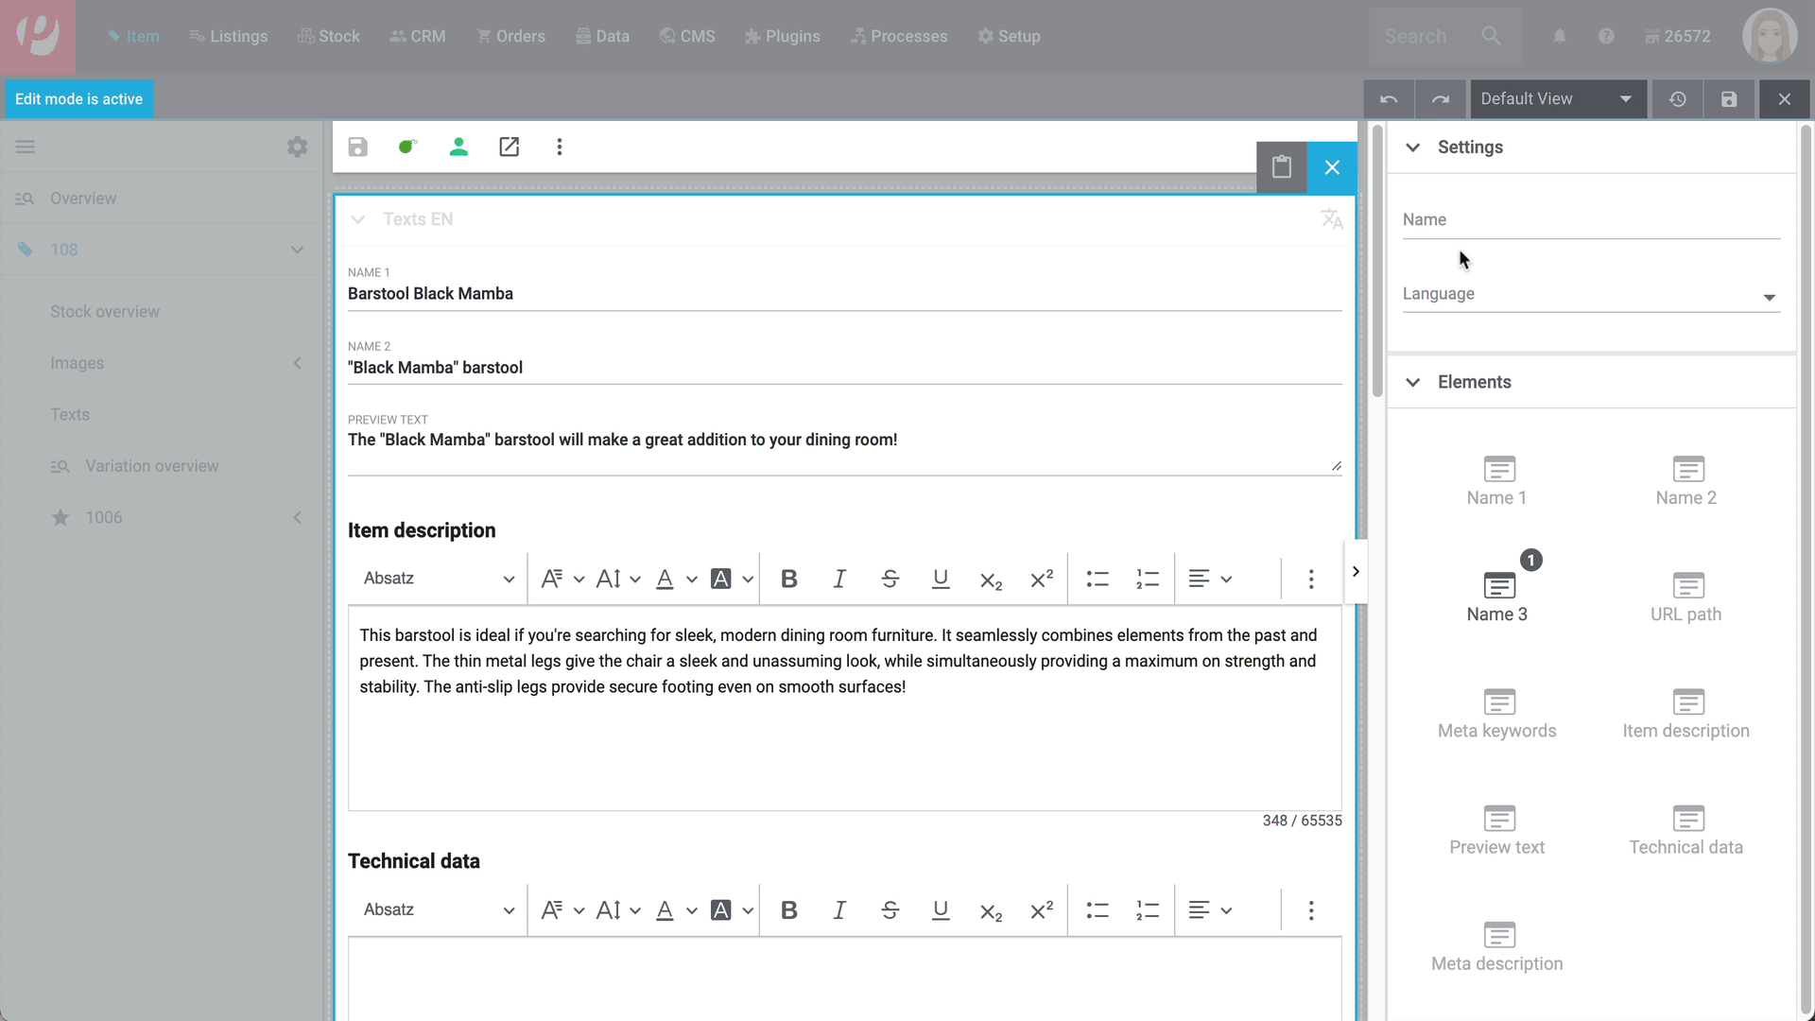Open the Orders menu
The width and height of the screenshot is (1815, 1021).
[x=511, y=36]
